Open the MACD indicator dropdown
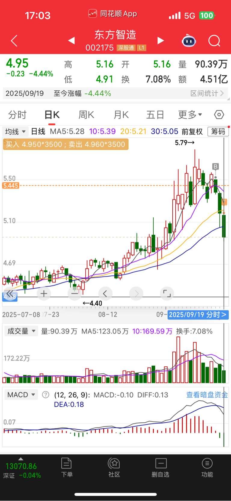Viewport: 231px width, 501px height. (x=21, y=395)
